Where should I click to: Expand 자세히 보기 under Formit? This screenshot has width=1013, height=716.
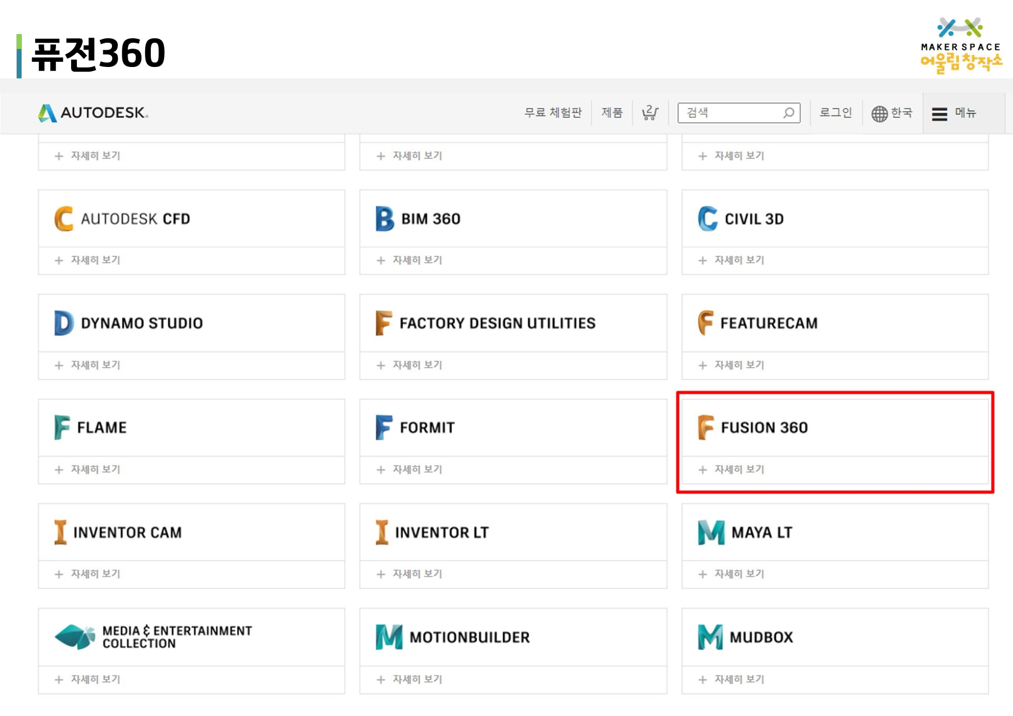click(x=409, y=469)
